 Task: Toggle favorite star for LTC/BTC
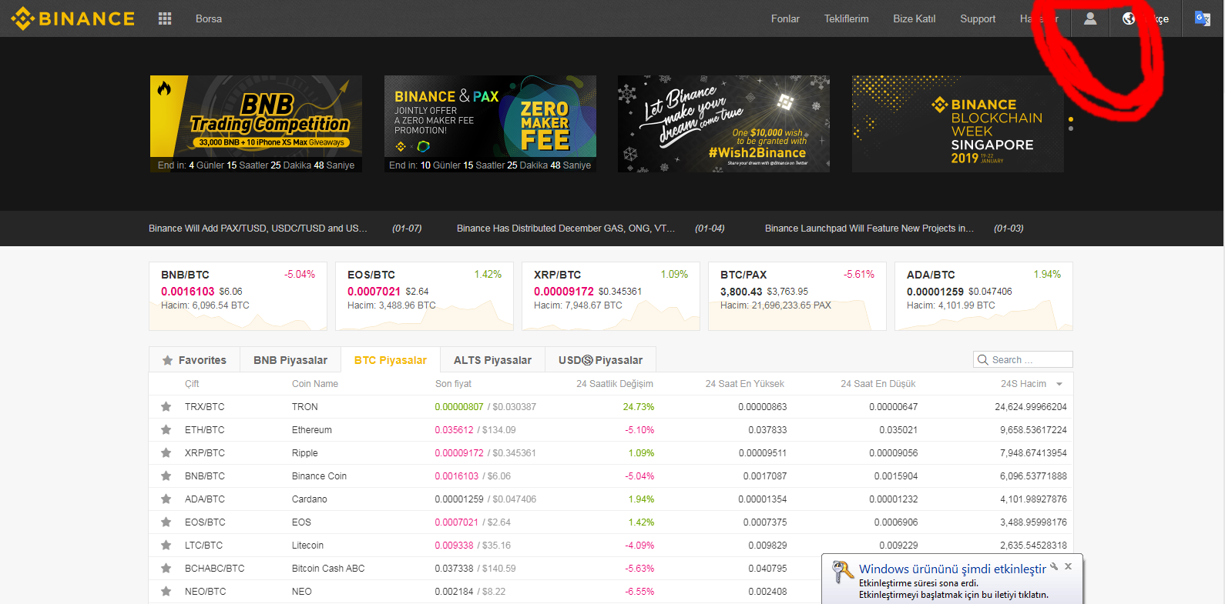click(166, 545)
